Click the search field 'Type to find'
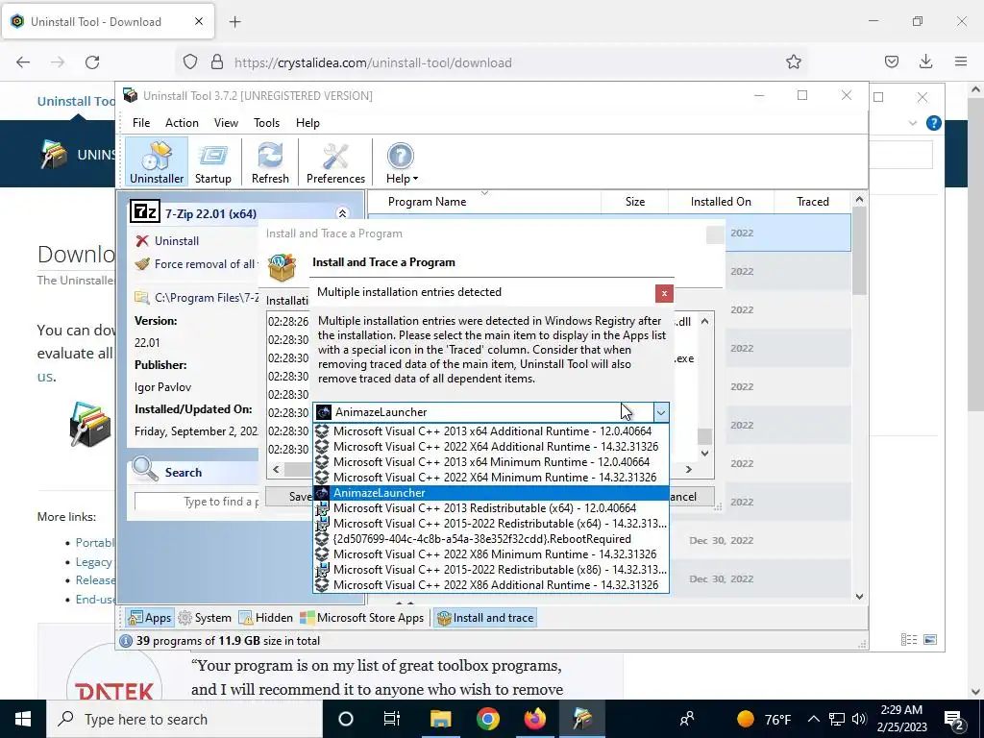Screen dimensions: 984x738 (196, 502)
